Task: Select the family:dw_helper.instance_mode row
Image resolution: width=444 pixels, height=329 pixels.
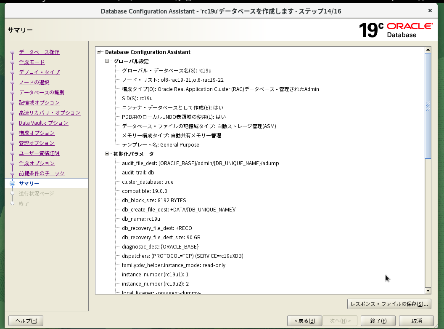Action: click(174, 265)
